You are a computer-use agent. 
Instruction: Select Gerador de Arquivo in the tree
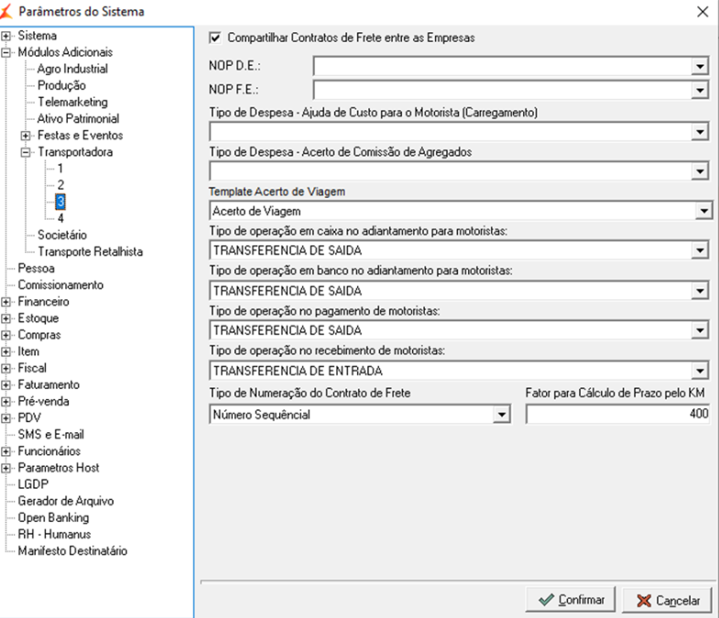66,501
